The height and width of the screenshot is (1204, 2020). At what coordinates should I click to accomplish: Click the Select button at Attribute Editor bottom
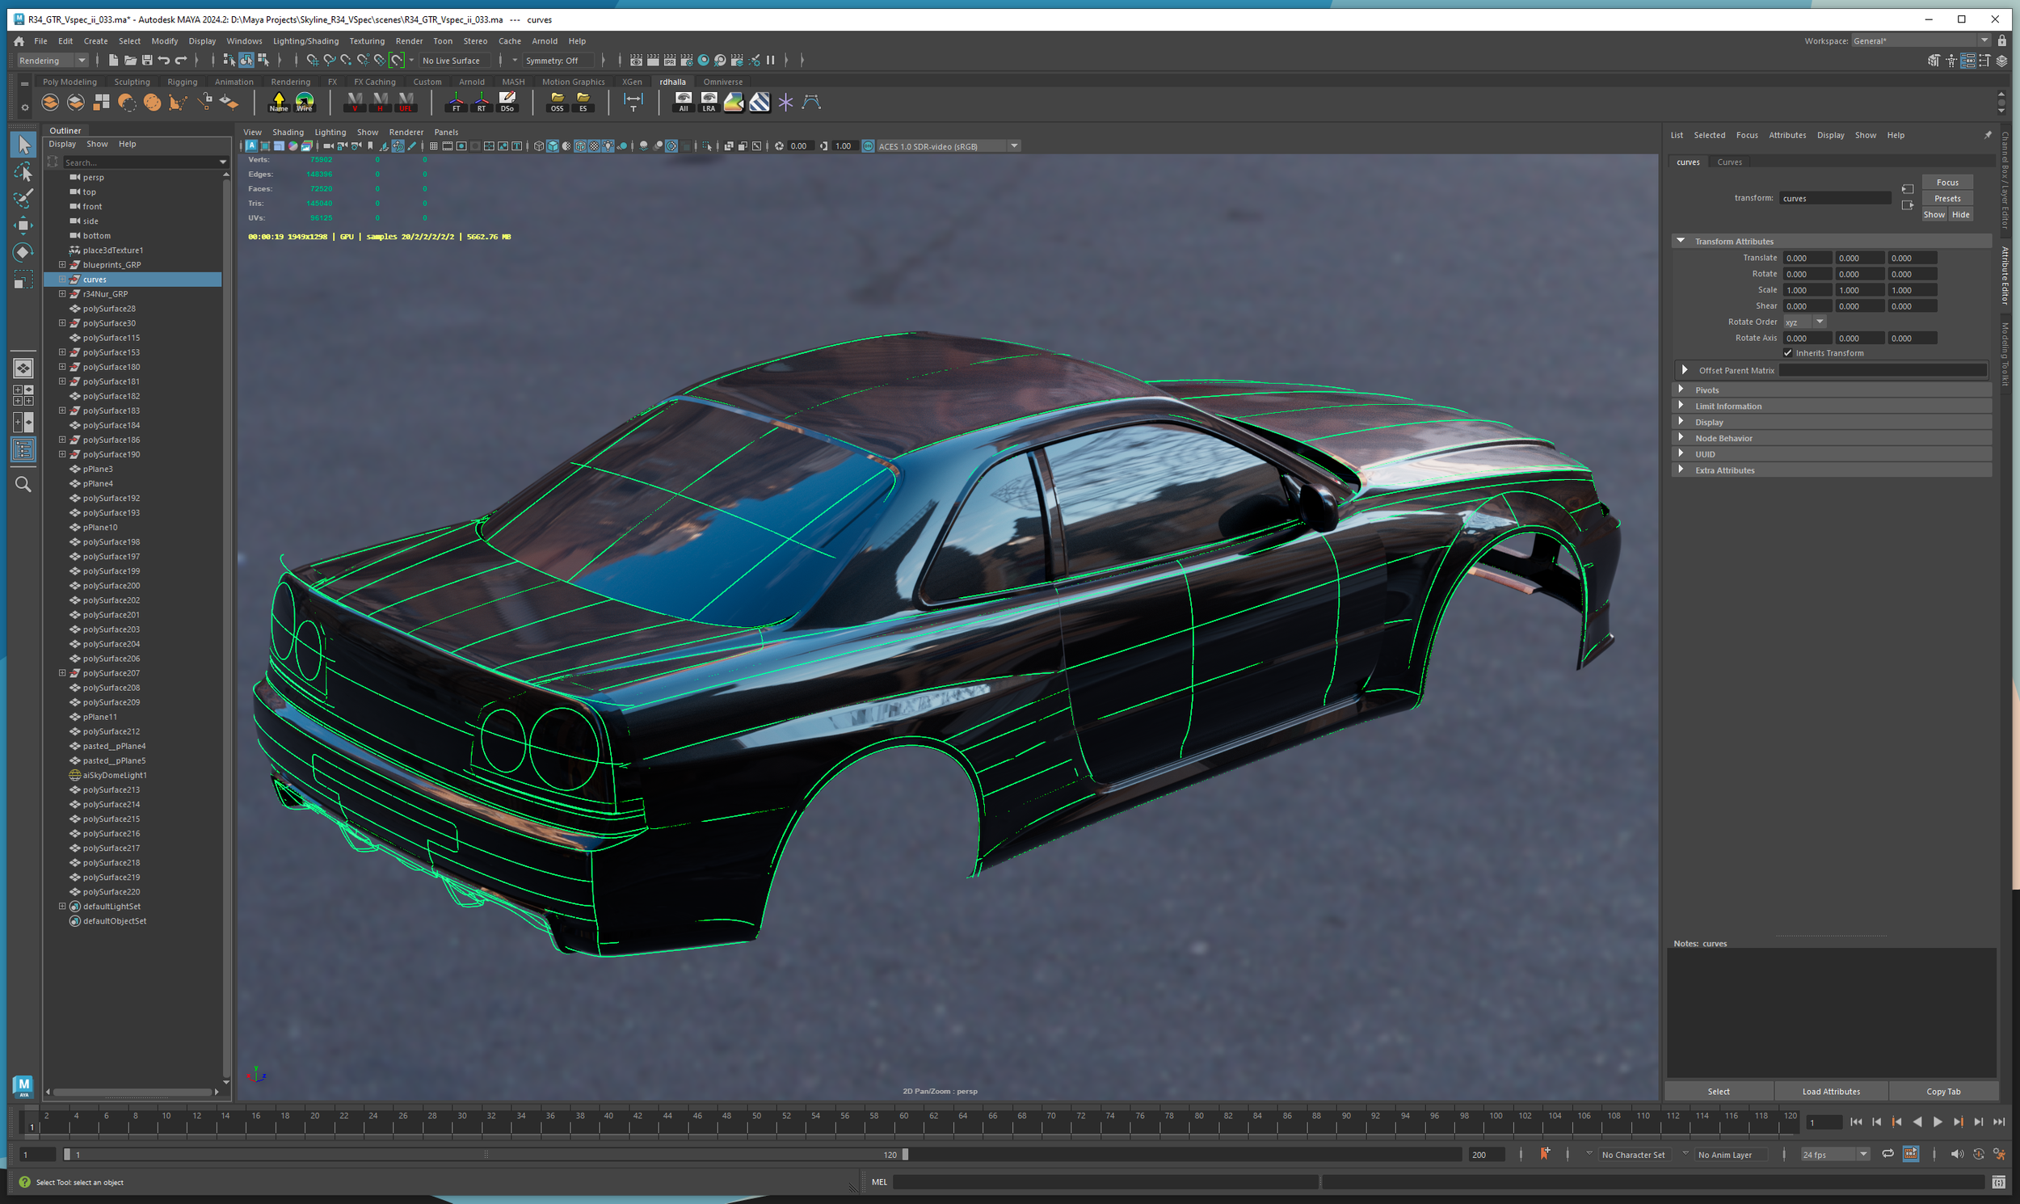click(1719, 1091)
